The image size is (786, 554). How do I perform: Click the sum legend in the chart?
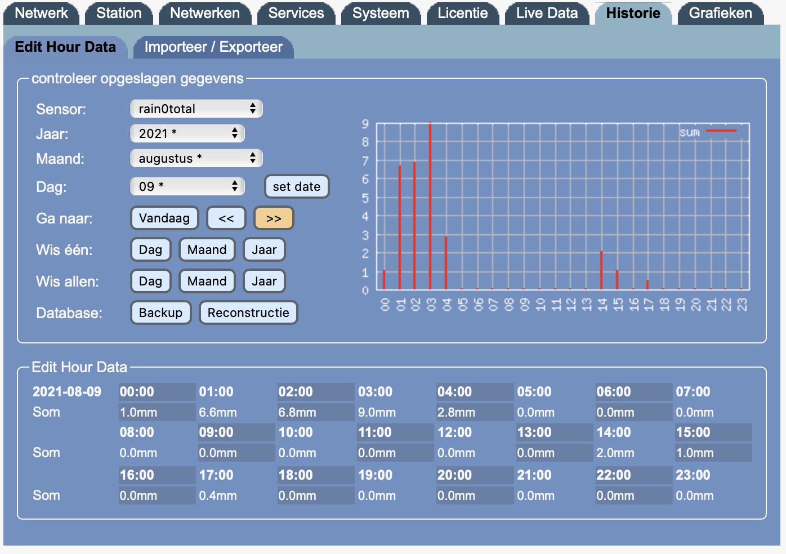[x=708, y=132]
